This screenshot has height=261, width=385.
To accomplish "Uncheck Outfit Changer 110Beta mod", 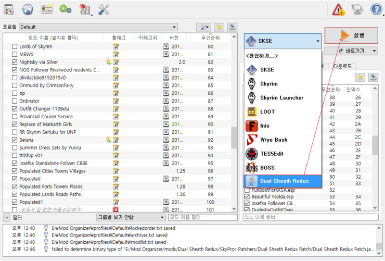I will [15, 109].
